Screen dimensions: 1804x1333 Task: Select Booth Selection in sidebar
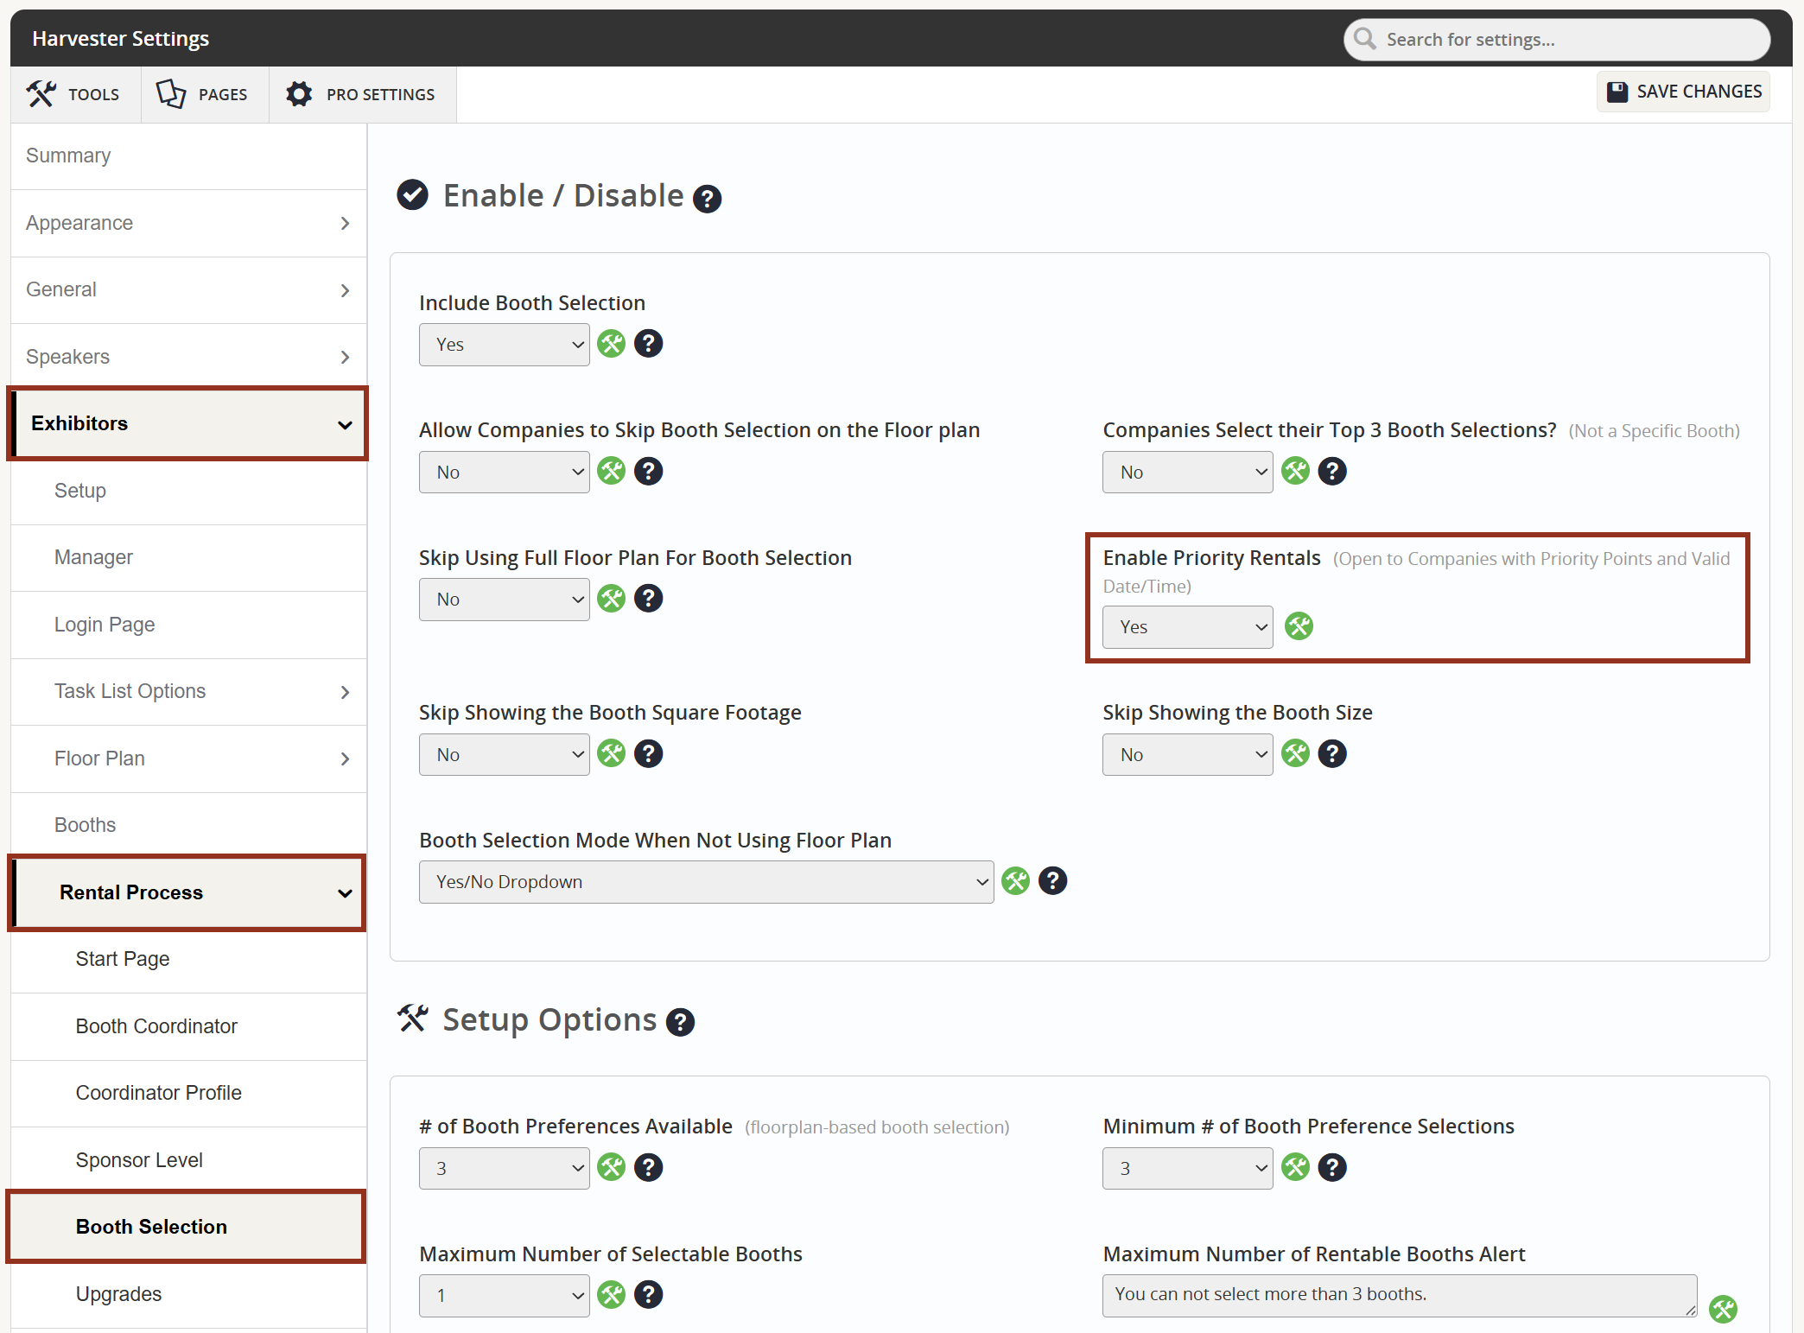point(188,1227)
